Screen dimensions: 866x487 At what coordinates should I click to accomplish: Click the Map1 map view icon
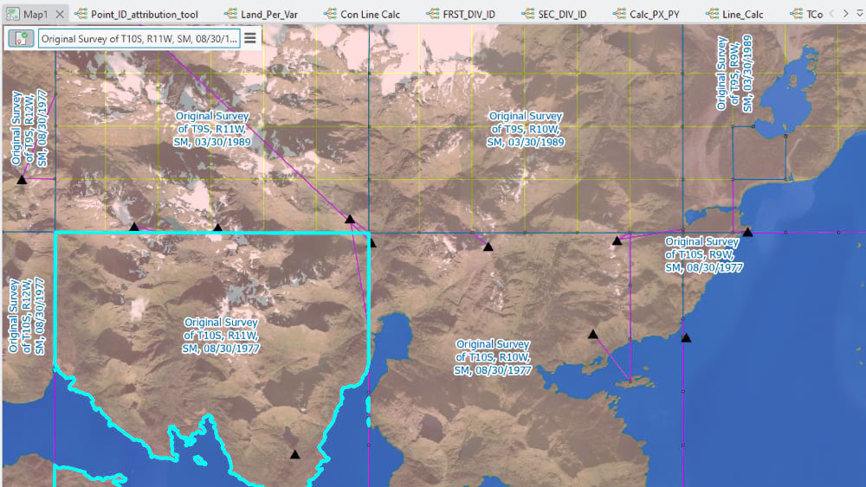point(12,14)
